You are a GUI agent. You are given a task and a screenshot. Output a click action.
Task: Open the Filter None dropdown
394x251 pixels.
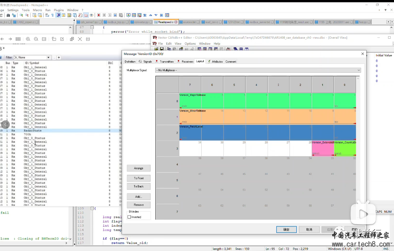click(32, 57)
